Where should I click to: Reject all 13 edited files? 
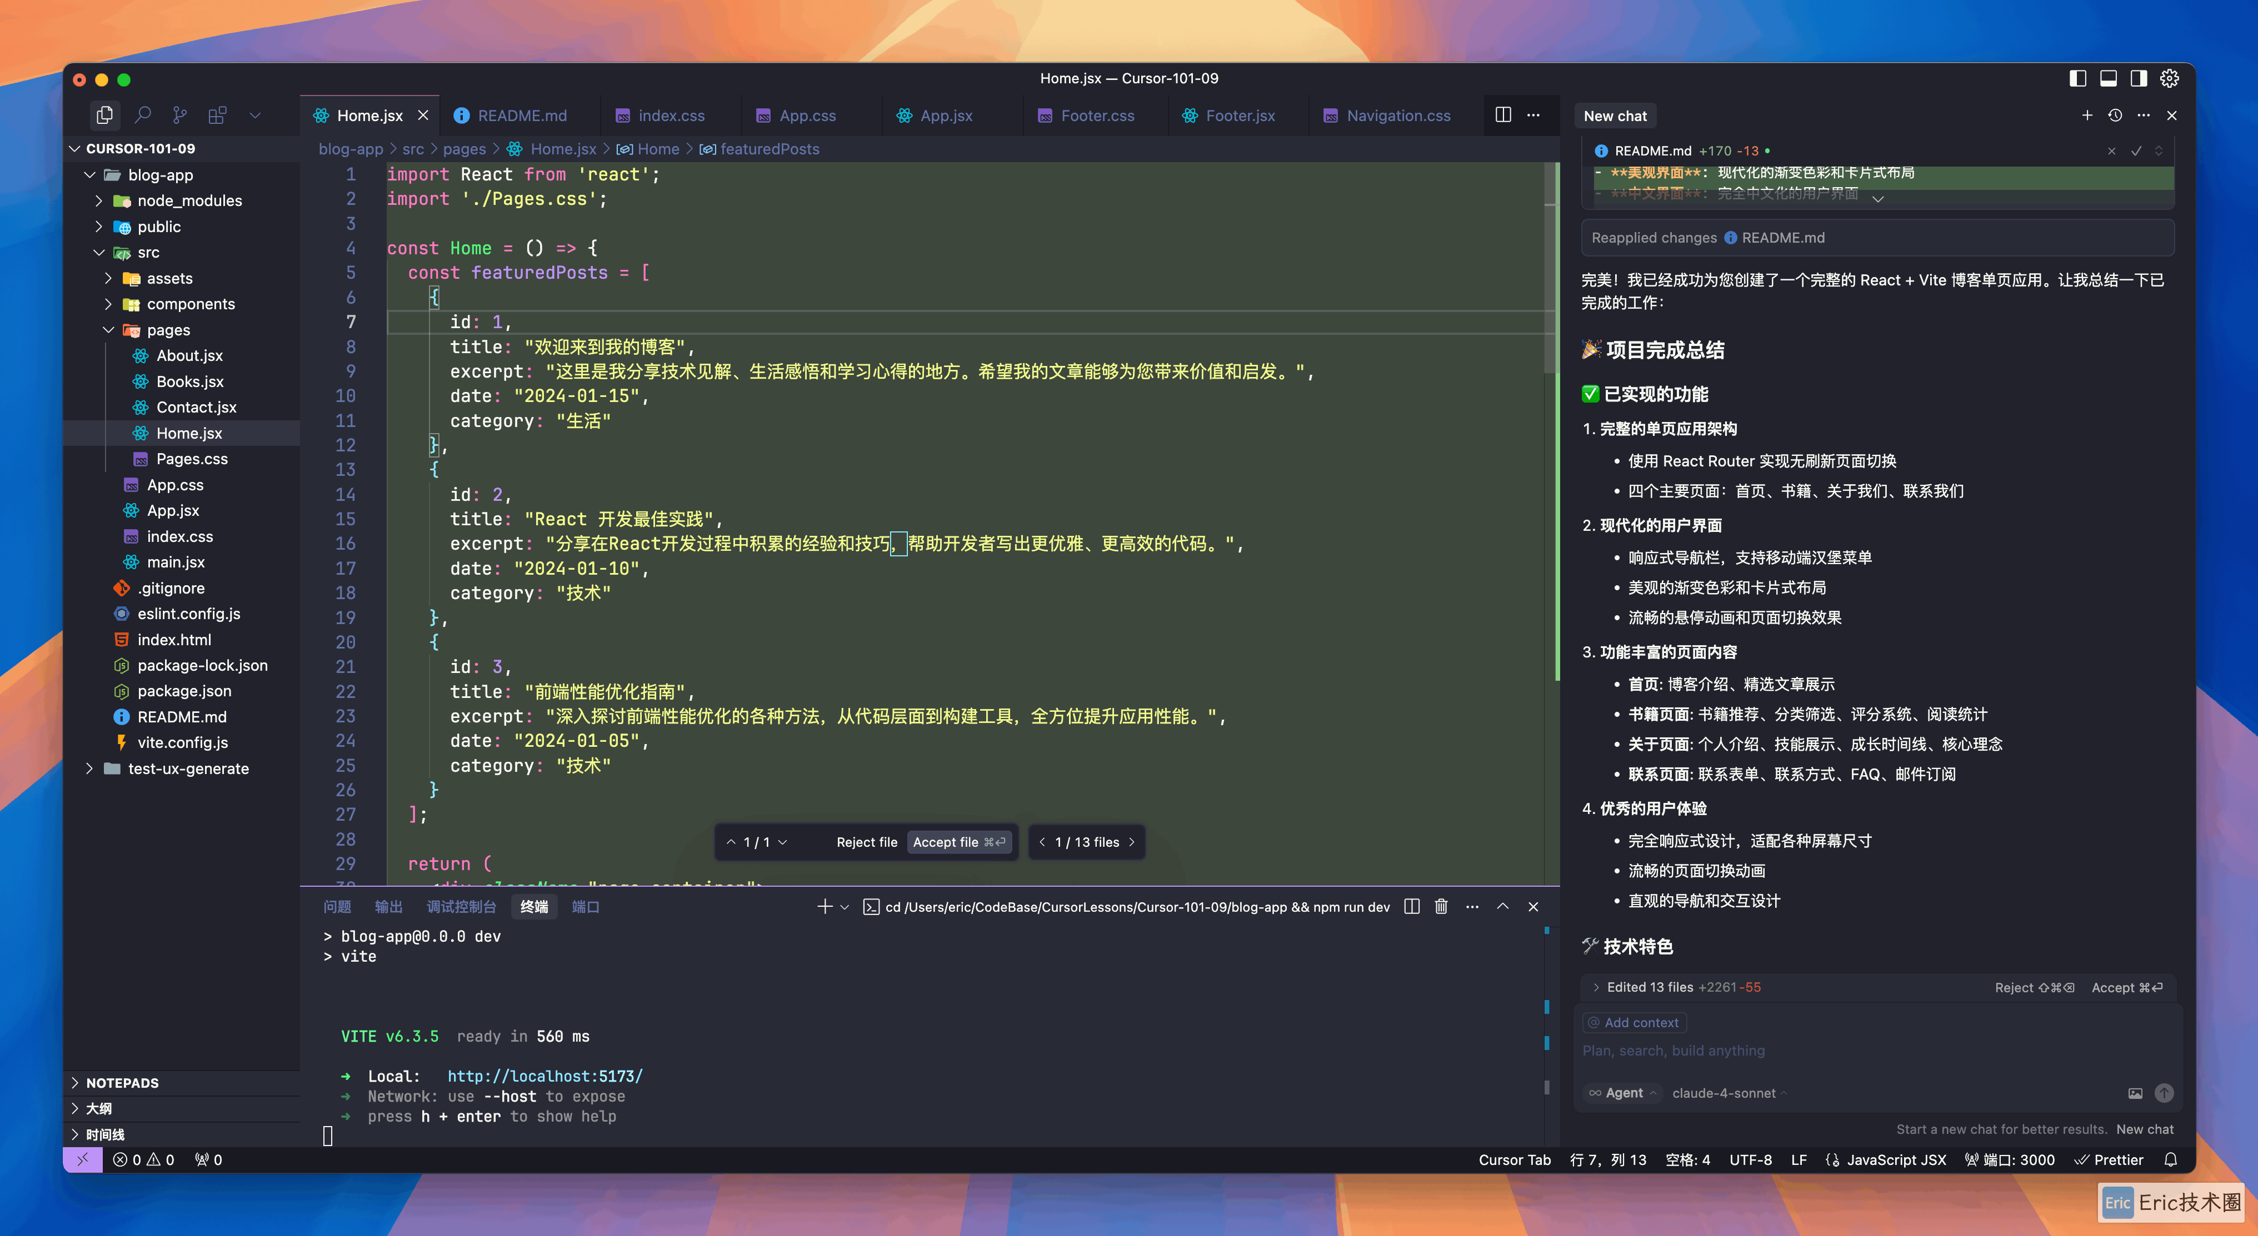[2034, 987]
